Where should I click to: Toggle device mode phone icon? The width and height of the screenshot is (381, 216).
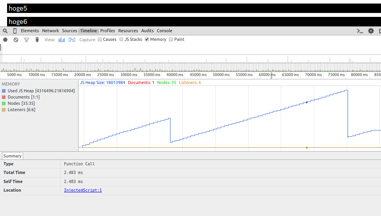coord(15,31)
